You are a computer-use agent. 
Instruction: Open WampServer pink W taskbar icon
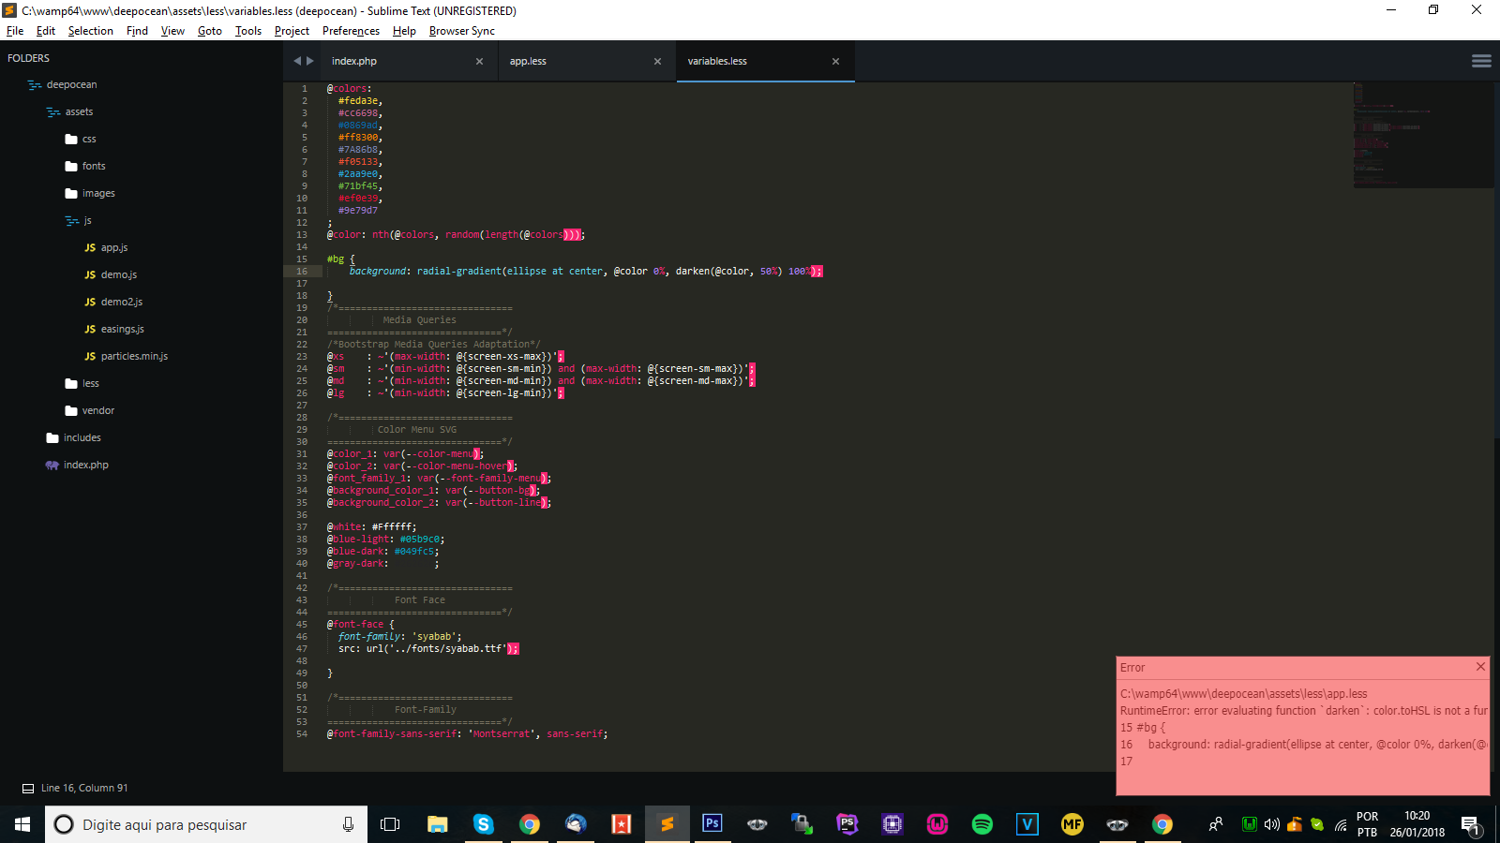pos(937,824)
